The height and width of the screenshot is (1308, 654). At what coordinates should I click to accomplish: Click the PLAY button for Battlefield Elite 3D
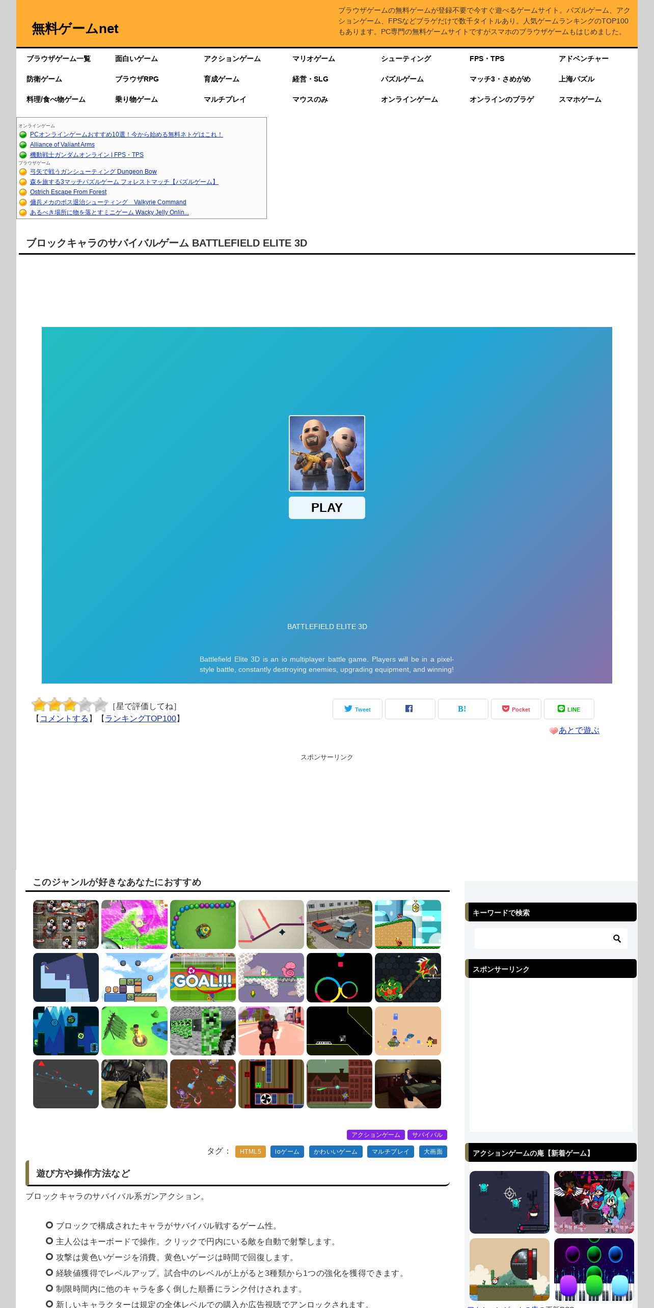click(x=326, y=508)
